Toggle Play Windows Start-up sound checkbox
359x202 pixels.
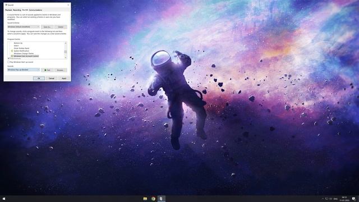pyautogui.click(x=8, y=62)
